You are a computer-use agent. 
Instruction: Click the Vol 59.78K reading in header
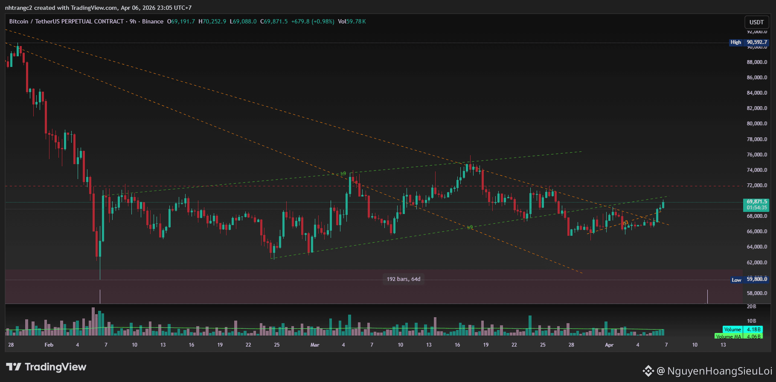[x=352, y=21]
